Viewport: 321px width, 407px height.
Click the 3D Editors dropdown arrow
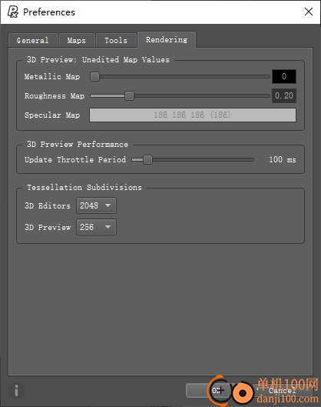[108, 205]
